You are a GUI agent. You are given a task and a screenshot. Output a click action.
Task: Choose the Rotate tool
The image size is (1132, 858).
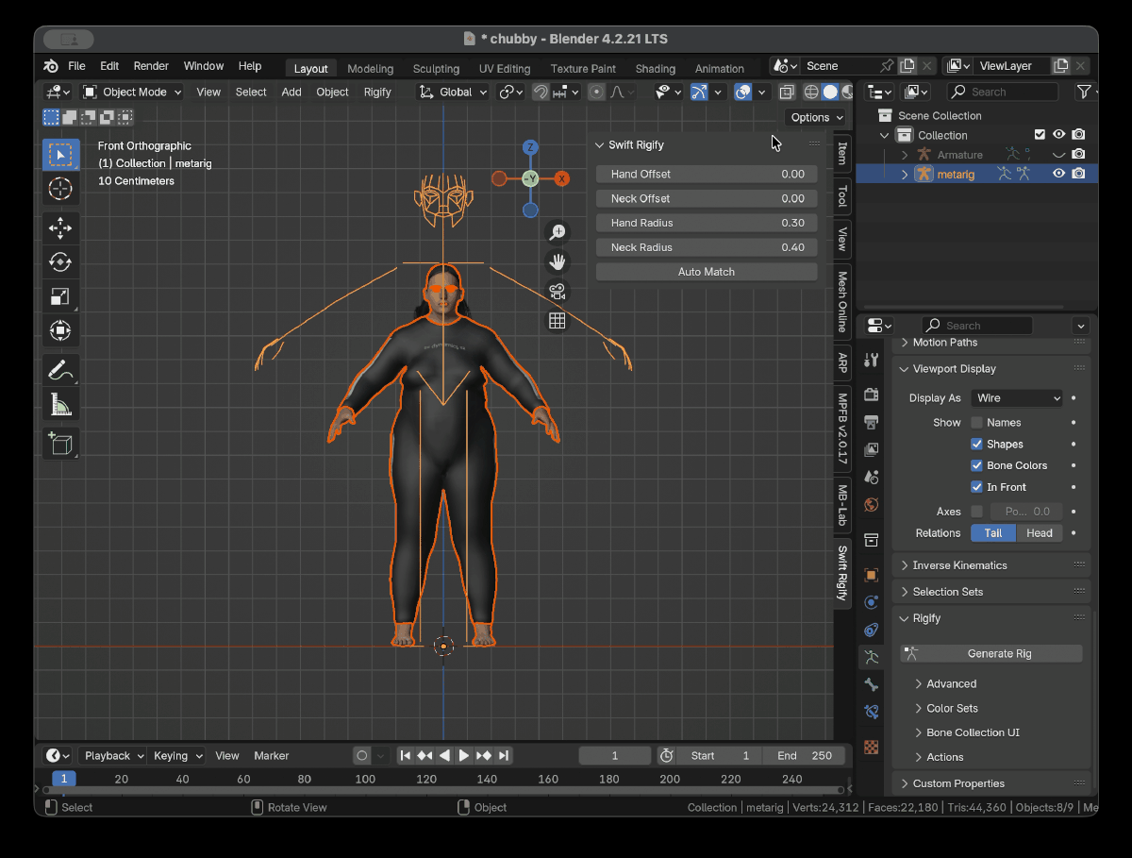[x=60, y=262]
